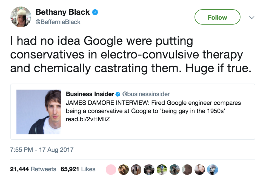Click the verified badge beside Bethany Black
Viewport: 269px width, 183px height.
95,12
